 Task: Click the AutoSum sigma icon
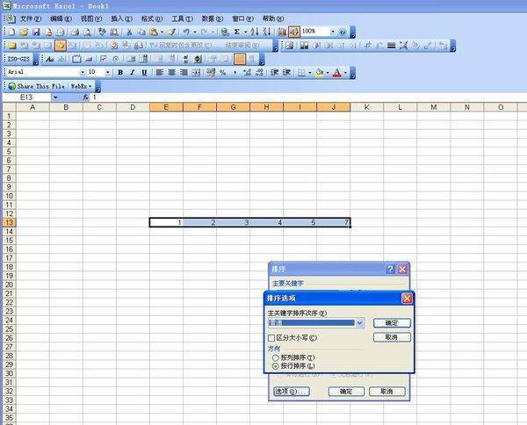[x=237, y=32]
